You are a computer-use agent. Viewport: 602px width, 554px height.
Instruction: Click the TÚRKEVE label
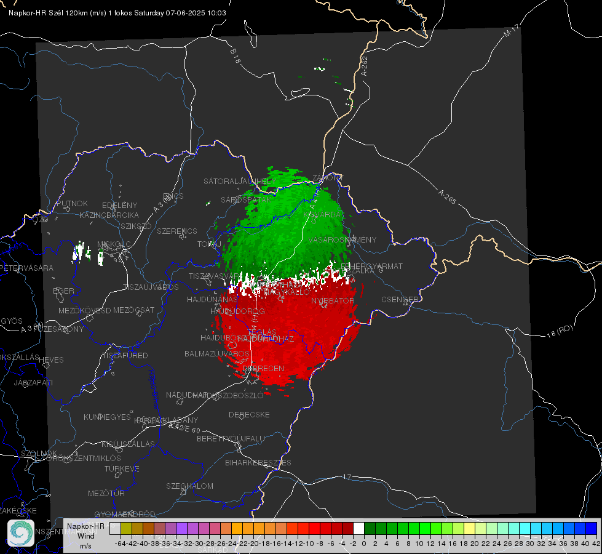pos(122,468)
